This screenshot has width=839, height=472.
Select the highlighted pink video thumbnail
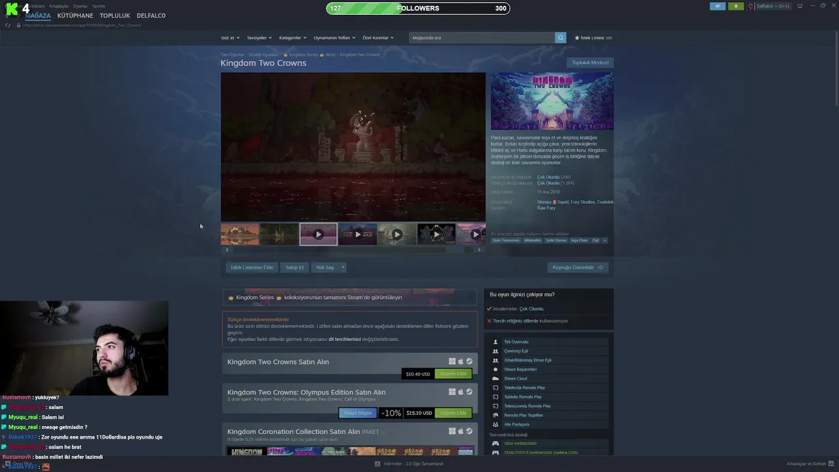click(319, 234)
